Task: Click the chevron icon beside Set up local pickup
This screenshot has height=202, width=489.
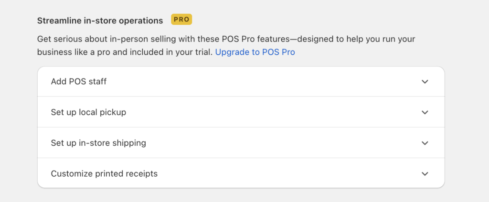Action: (425, 112)
